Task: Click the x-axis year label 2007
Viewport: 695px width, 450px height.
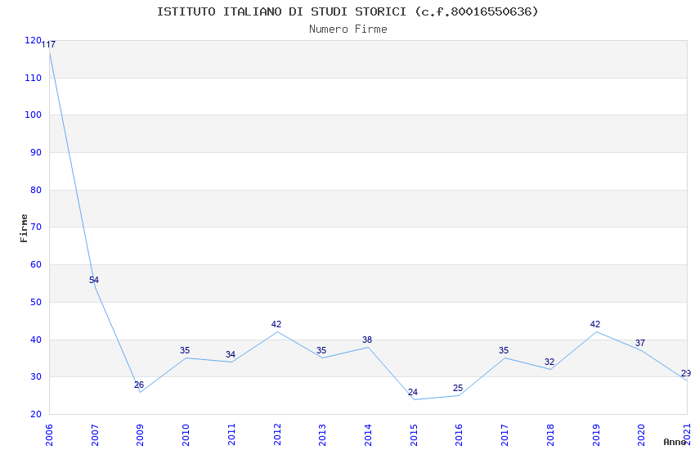Action: (x=94, y=434)
